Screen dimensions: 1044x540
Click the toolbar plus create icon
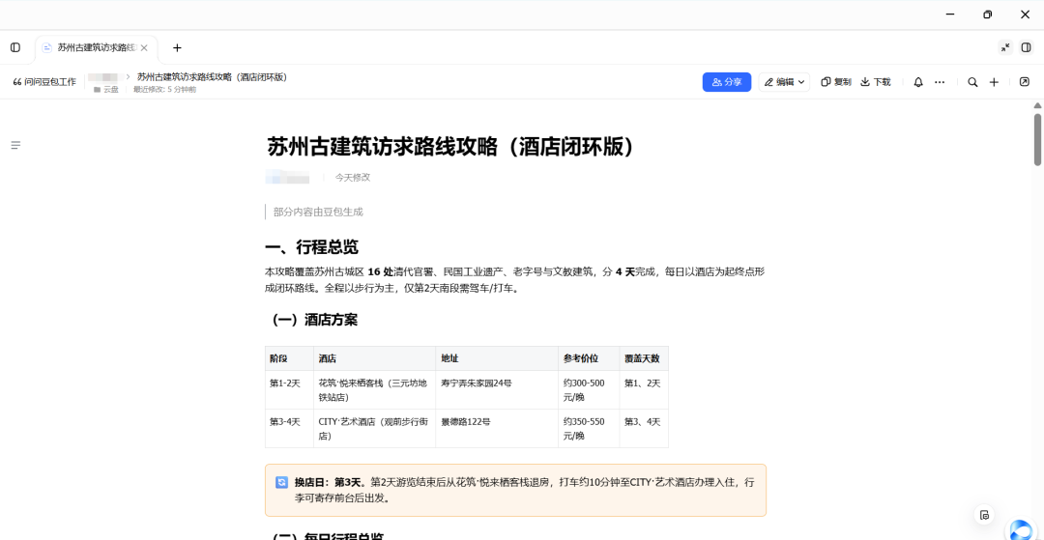click(994, 82)
